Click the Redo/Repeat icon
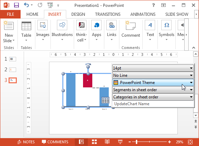Viewport: 199px width, 146px height. click(x=40, y=5)
